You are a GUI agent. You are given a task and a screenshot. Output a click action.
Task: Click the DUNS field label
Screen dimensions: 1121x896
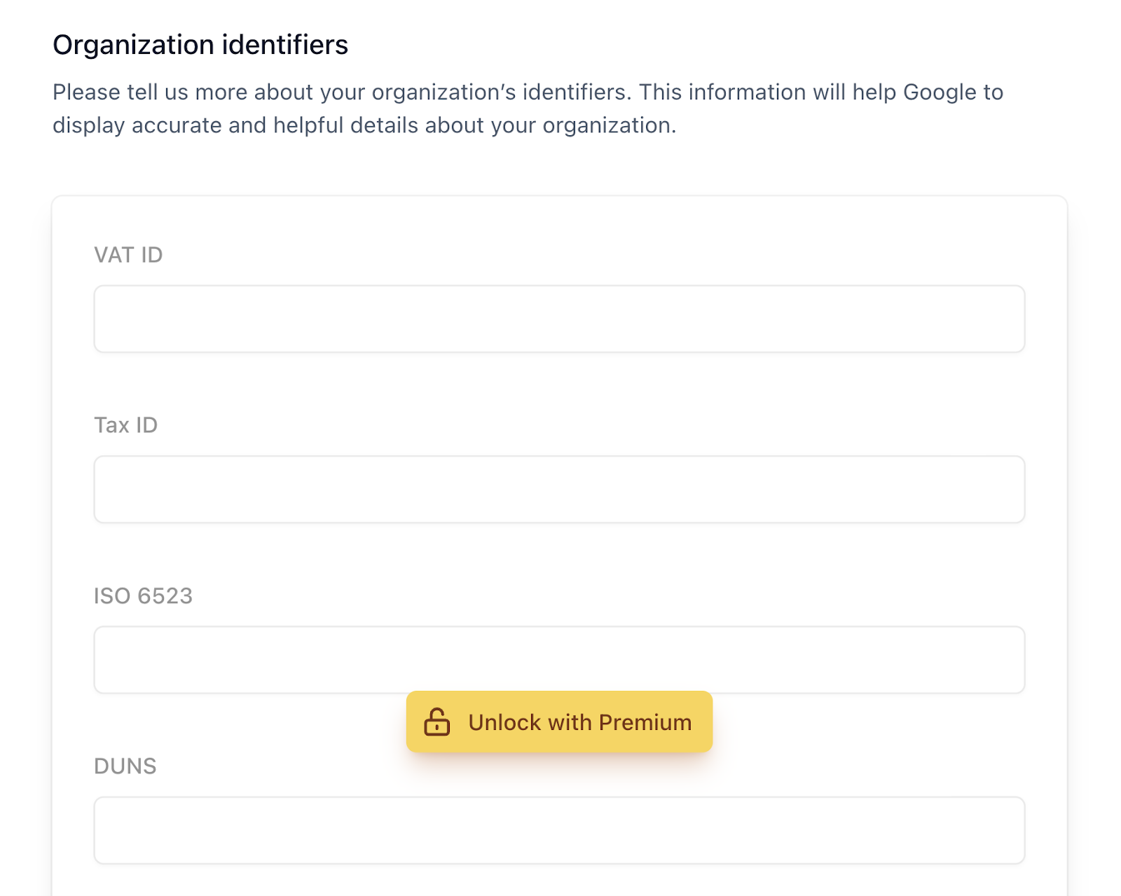126,766
